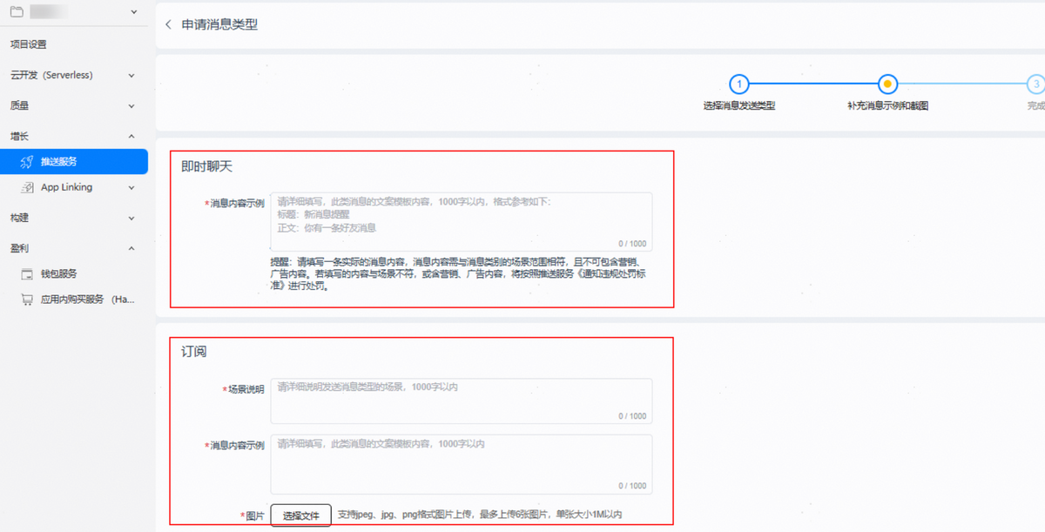
Task: Click the step 2 circle 补充消息示例和截图
Action: pyautogui.click(x=887, y=84)
